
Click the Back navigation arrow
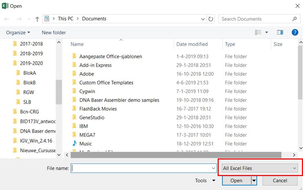click(7, 19)
